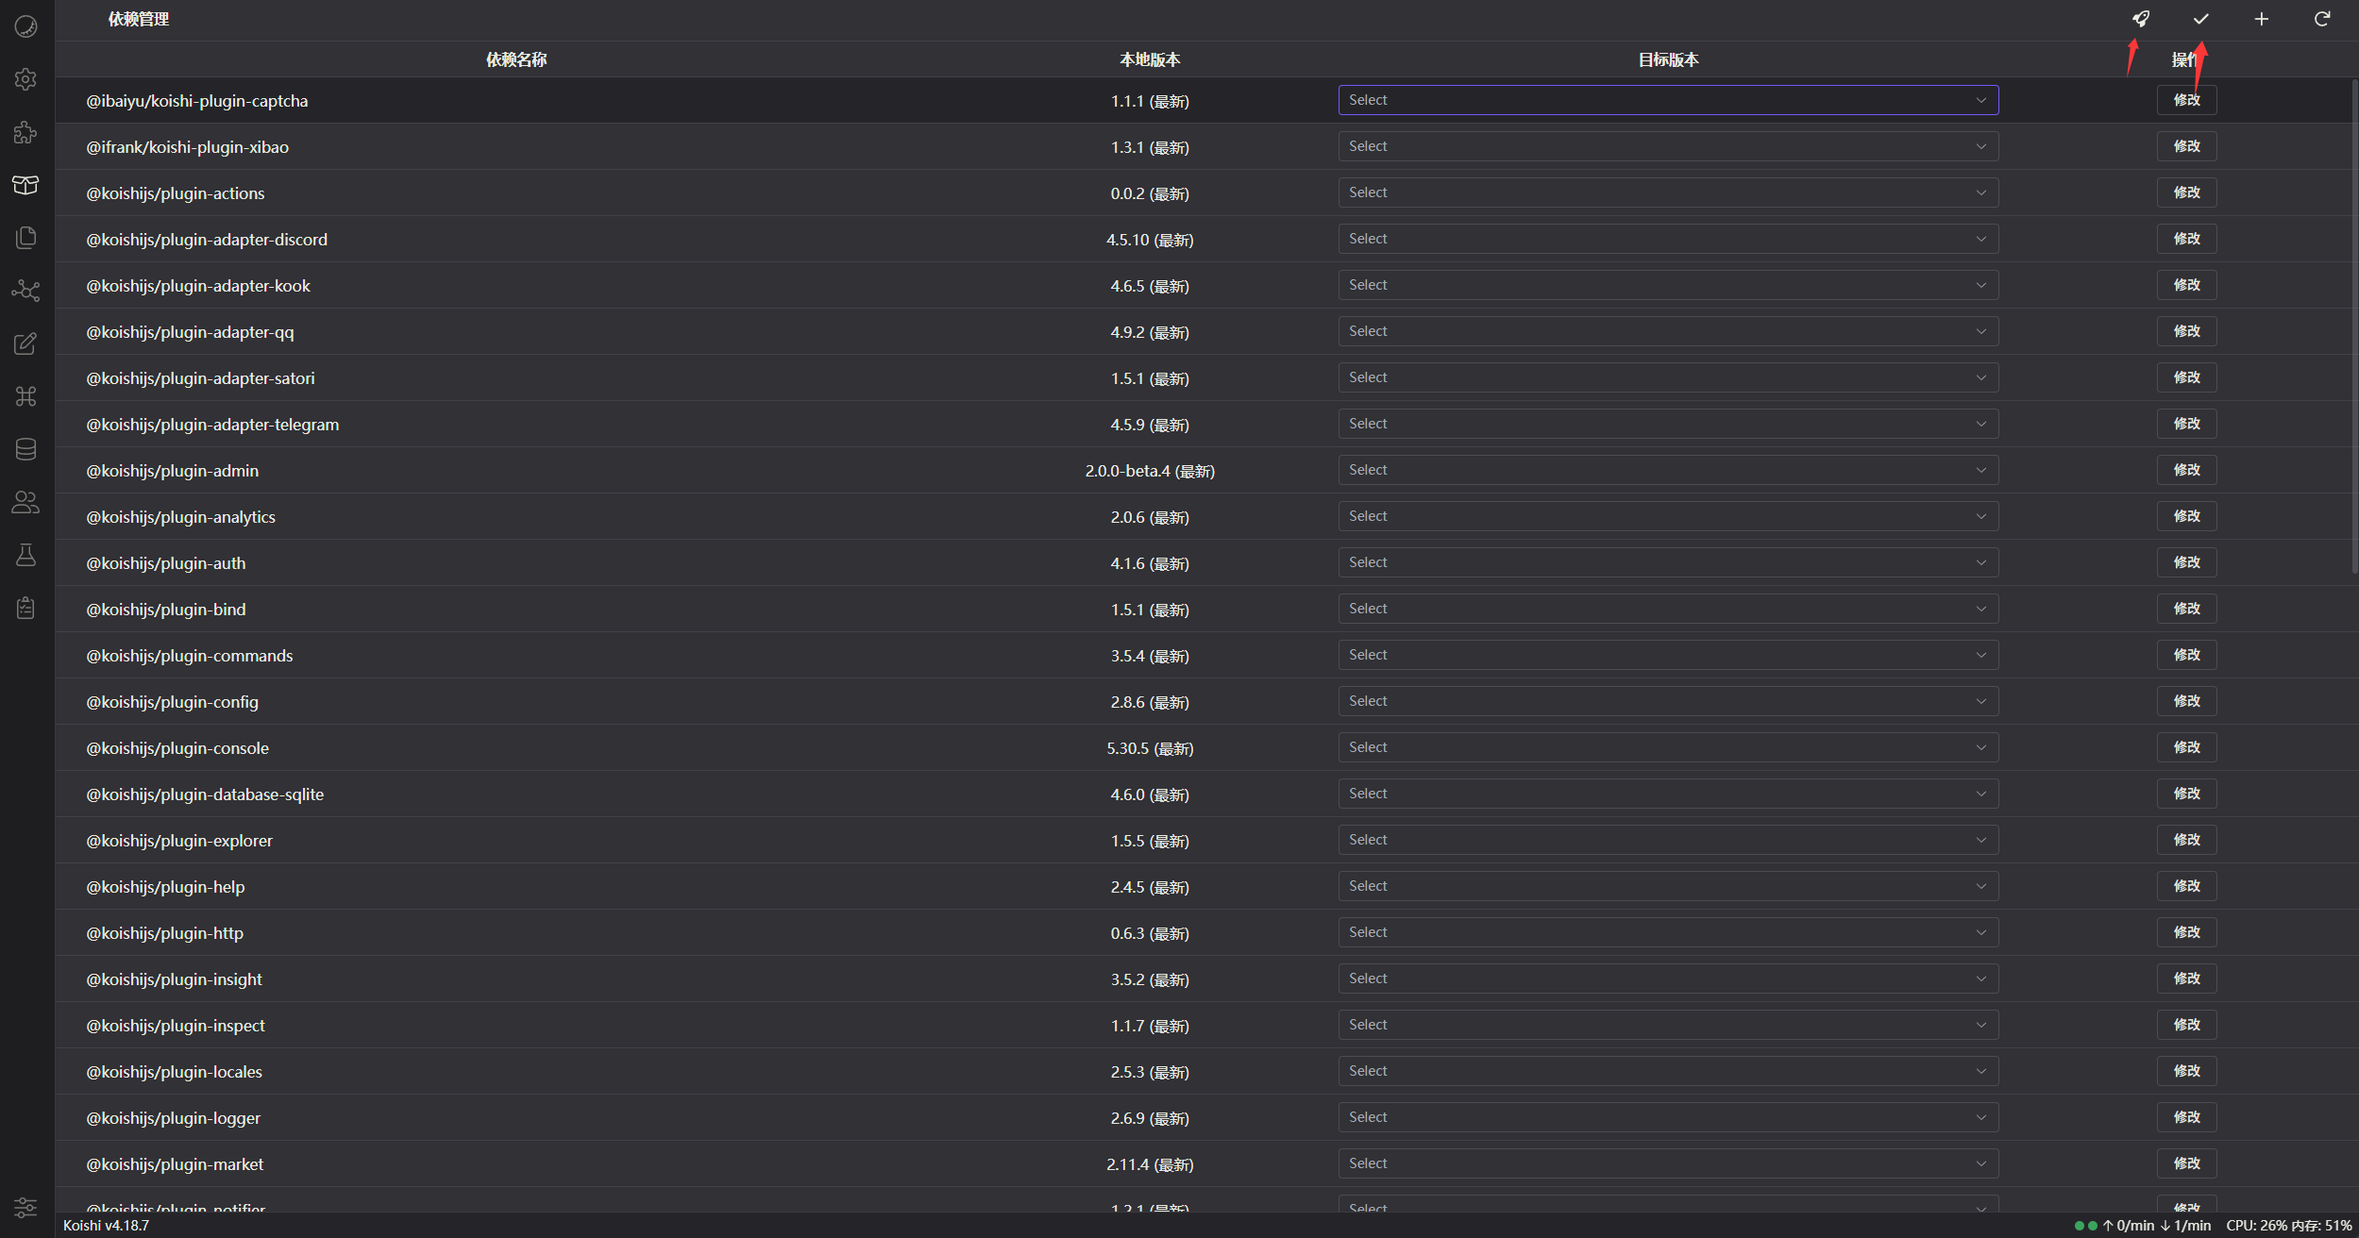Image resolution: width=2359 pixels, height=1238 pixels.
Task: Click version text 2.0.0-beta.4 (最新)
Action: pos(1150,471)
